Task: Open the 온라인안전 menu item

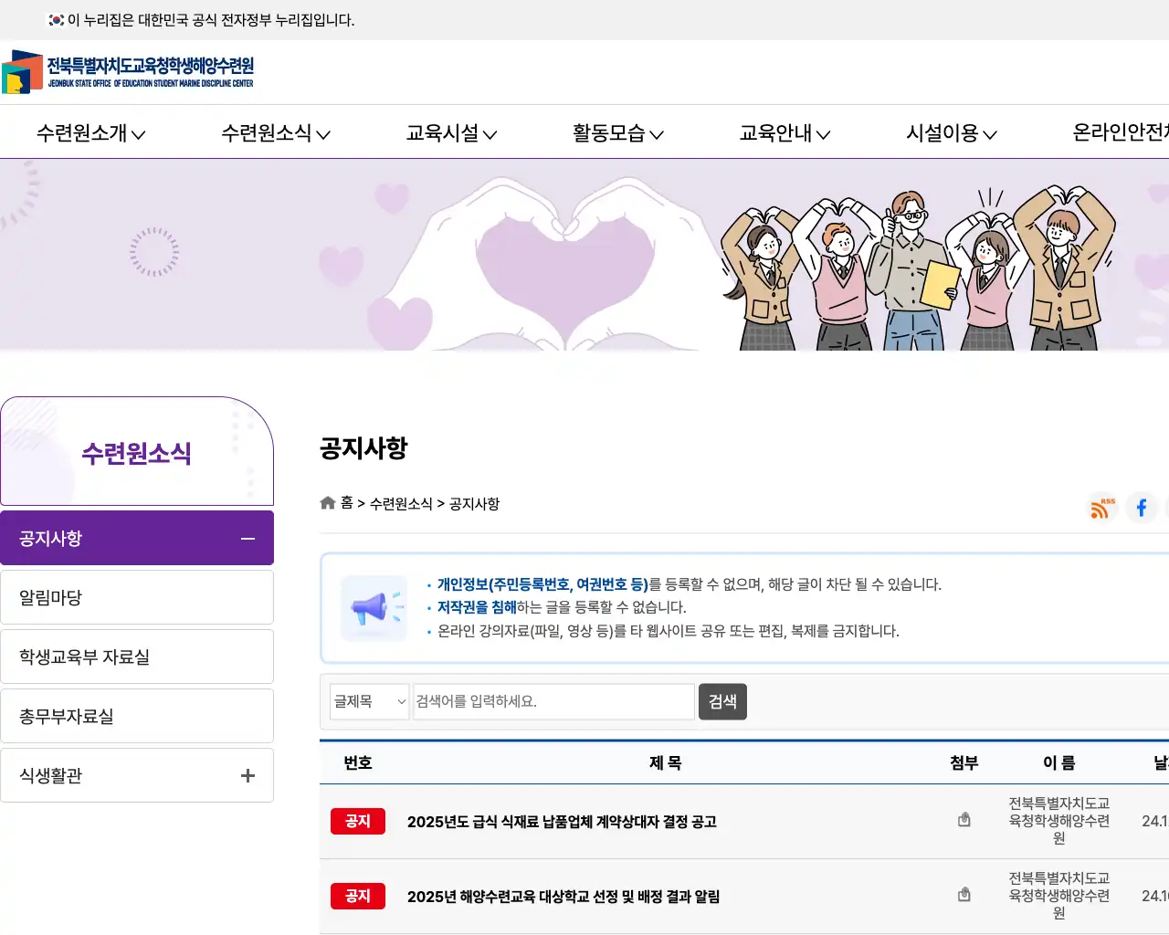Action: [1121, 133]
